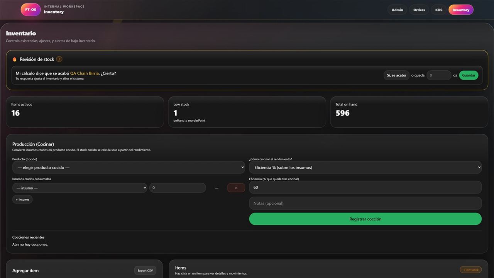The width and height of the screenshot is (494, 278).
Task: Open the 'elegir producto cocido' dropdown
Action: coord(129,168)
